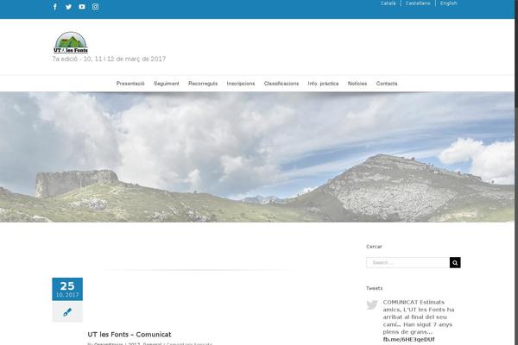Click the pen post-format icon
Image resolution: width=518 pixels, height=345 pixels.
(67, 311)
